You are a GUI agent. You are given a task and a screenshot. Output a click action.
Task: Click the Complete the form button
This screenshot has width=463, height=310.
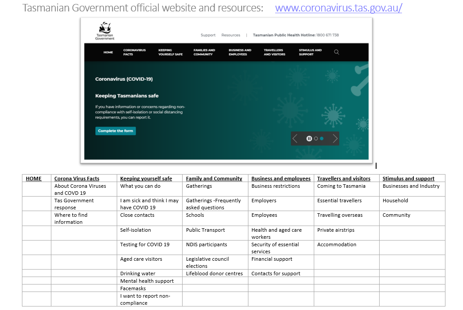coord(115,131)
